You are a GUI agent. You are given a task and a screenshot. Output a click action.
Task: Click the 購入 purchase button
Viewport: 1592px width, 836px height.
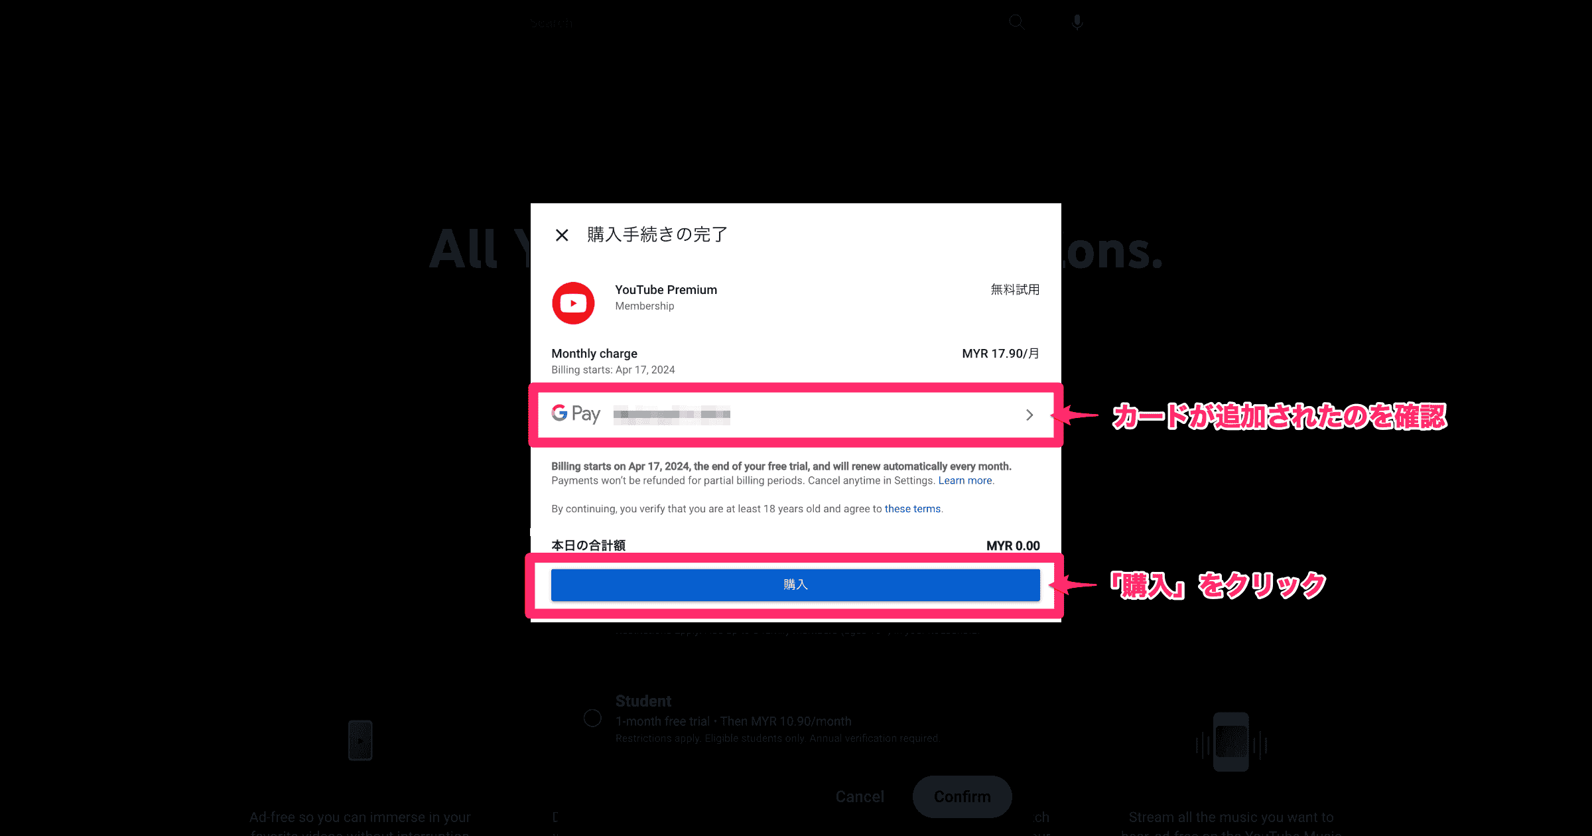click(795, 585)
